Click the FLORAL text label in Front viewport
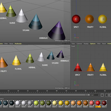The width and height of the screenshot is (111, 111). [103, 75]
